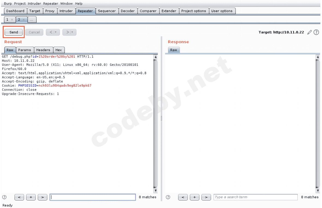Open a new Repeater tab with ellipsis
This screenshot has width=322, height=208.
(x=31, y=20)
